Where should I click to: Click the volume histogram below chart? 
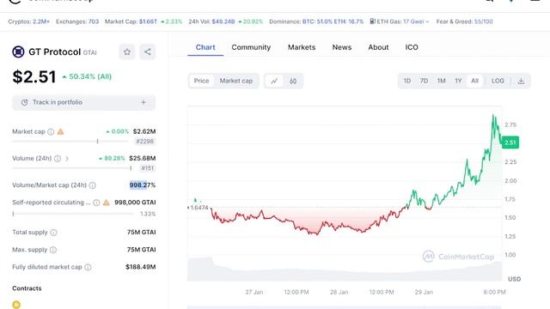[x=345, y=270]
